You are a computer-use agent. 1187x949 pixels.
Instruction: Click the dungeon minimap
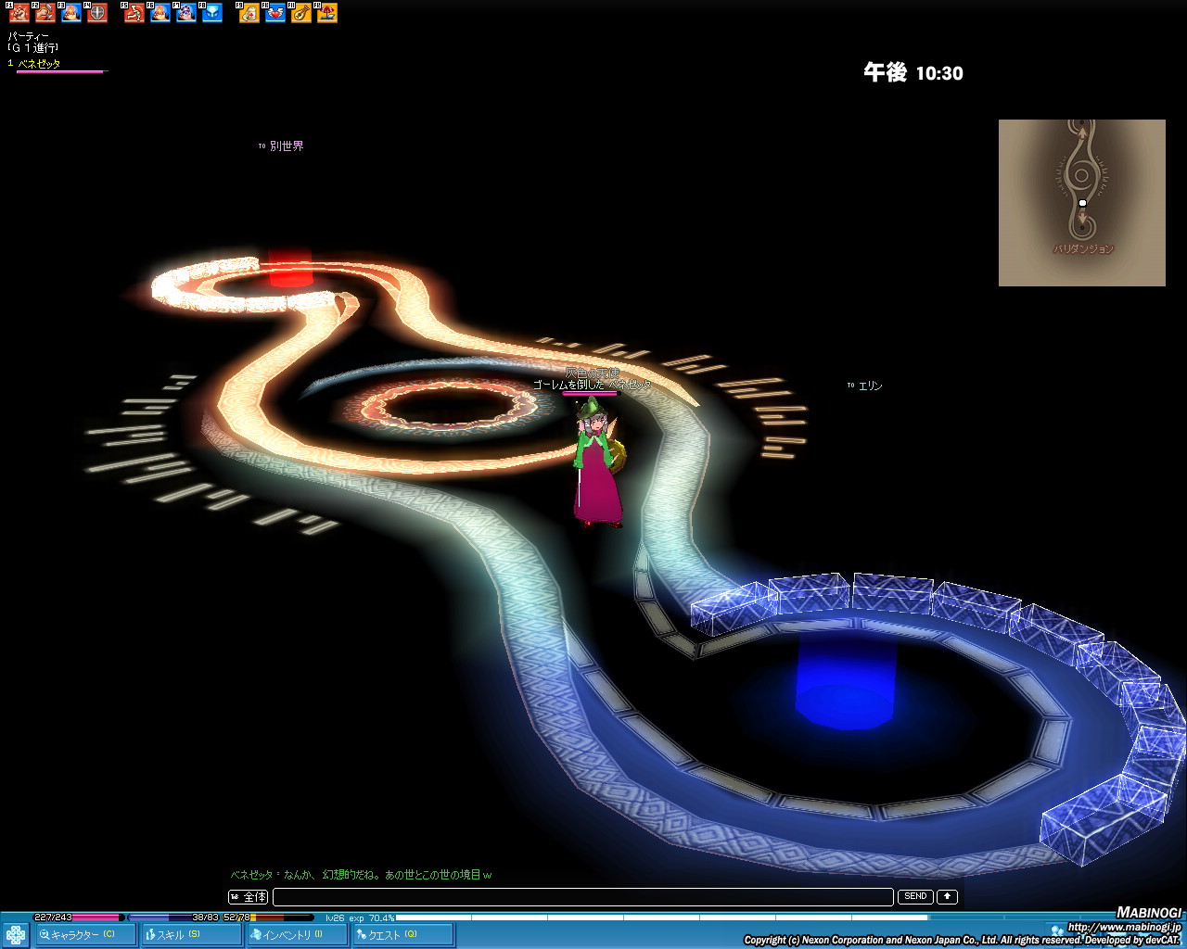[x=1082, y=202]
